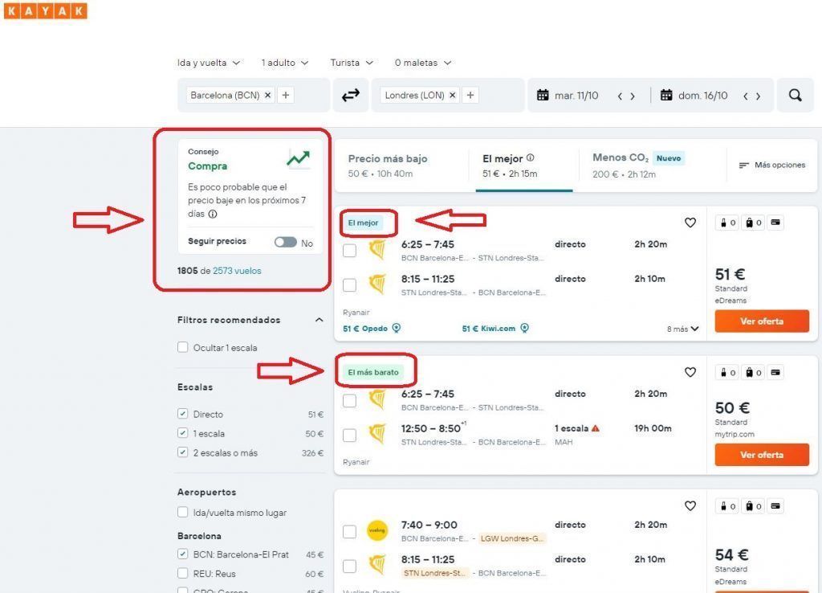Click the El más barato badge
The height and width of the screenshot is (593, 822).
point(373,372)
